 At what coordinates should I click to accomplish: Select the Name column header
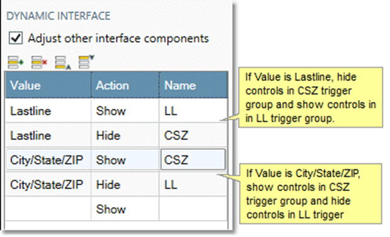[193, 85]
